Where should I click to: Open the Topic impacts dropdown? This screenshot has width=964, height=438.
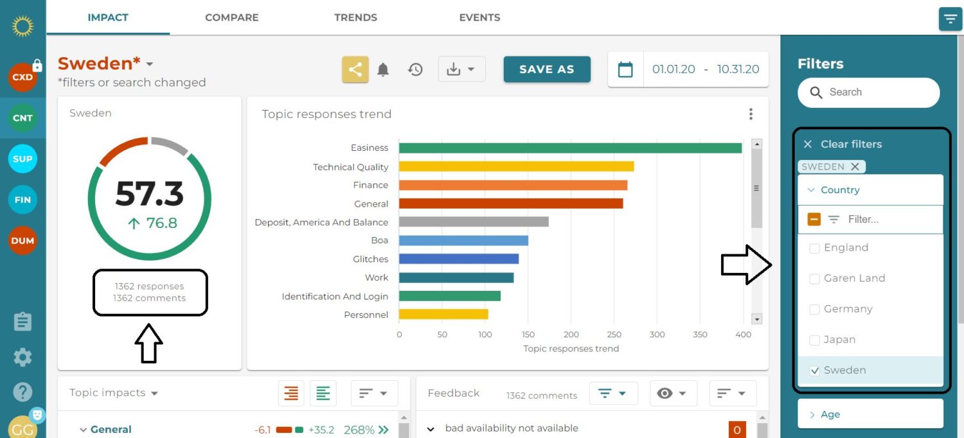pos(114,393)
